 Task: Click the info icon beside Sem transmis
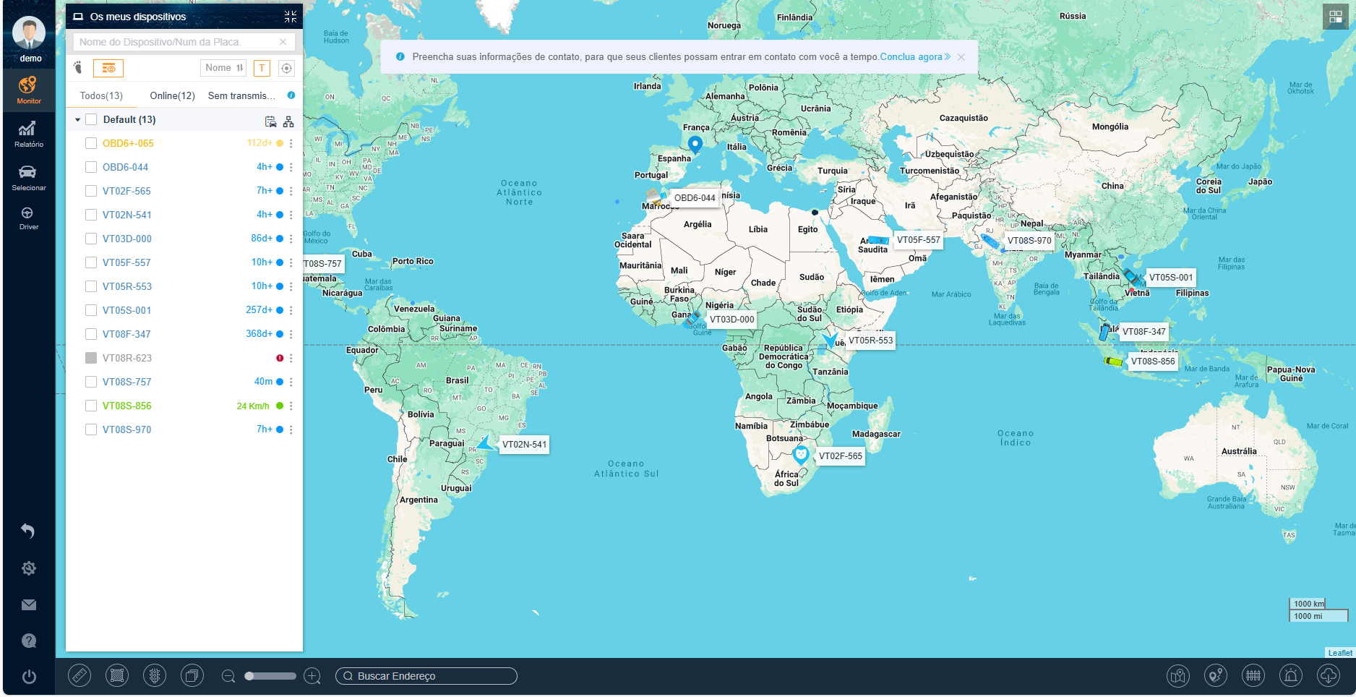291,95
